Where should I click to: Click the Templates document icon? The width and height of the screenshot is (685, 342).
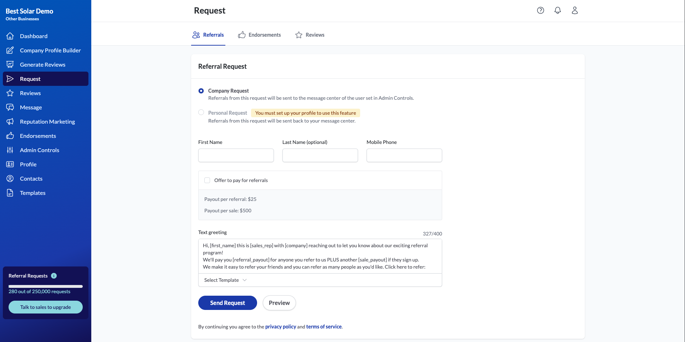tap(10, 193)
